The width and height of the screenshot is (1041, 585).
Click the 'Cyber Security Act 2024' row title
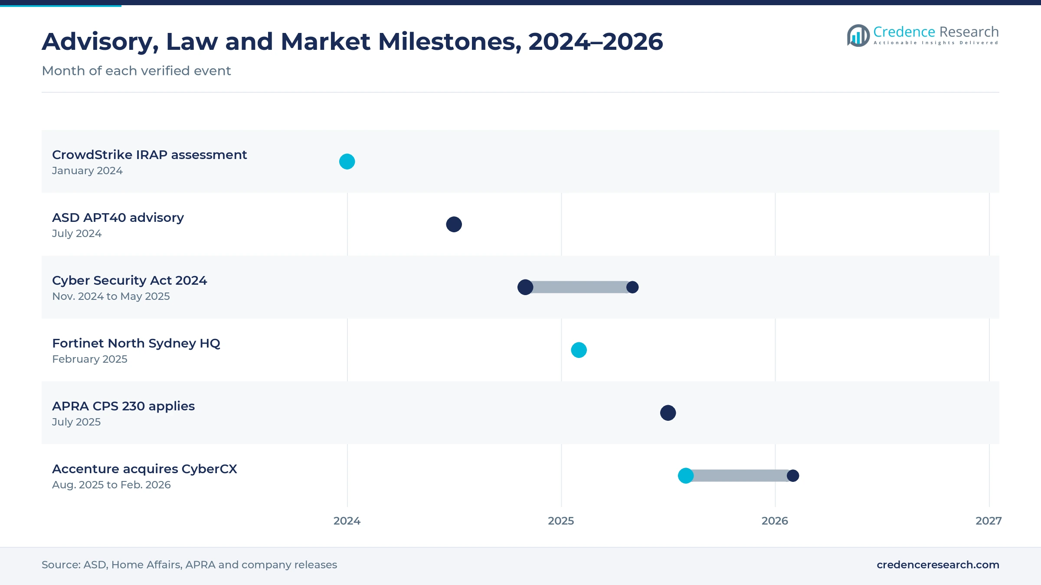(129, 280)
